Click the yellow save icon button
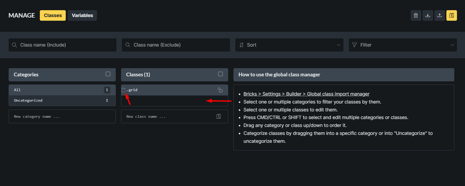Viewport: 465px width, 186px height. click(x=452, y=15)
